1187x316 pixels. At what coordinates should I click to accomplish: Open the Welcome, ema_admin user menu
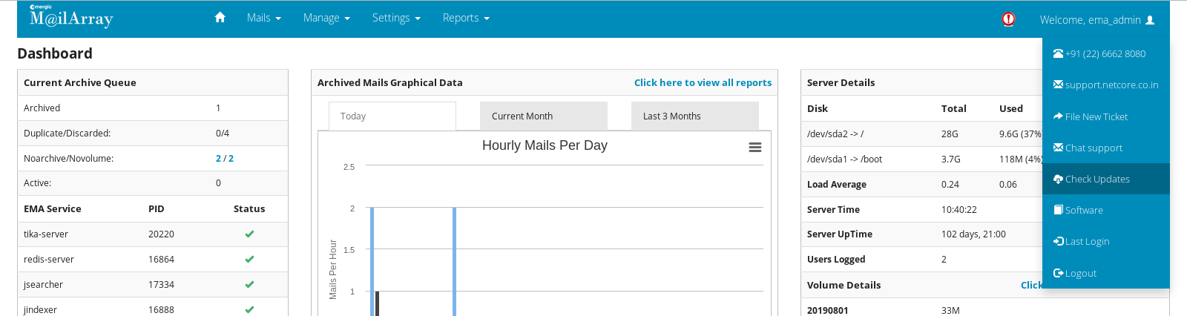tap(1097, 20)
